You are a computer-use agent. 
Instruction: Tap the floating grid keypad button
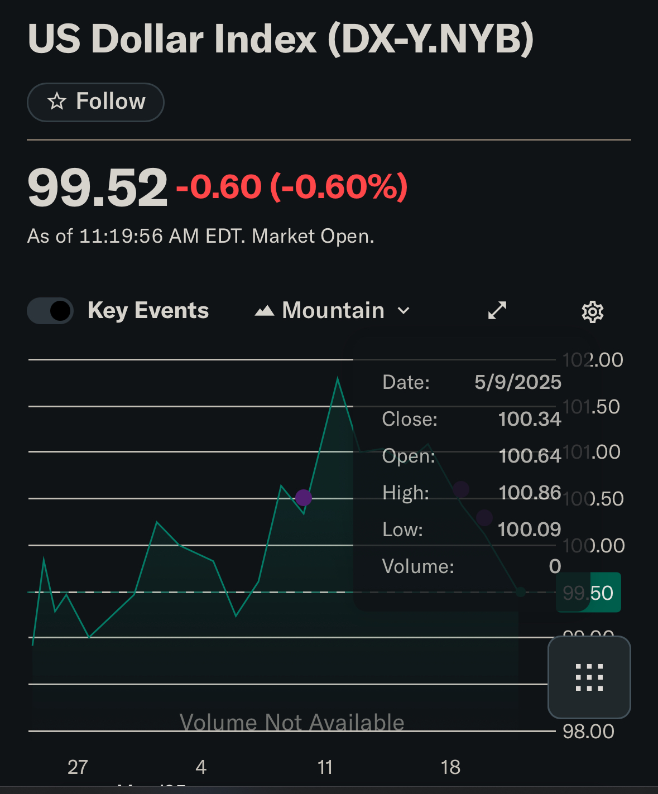[589, 677]
